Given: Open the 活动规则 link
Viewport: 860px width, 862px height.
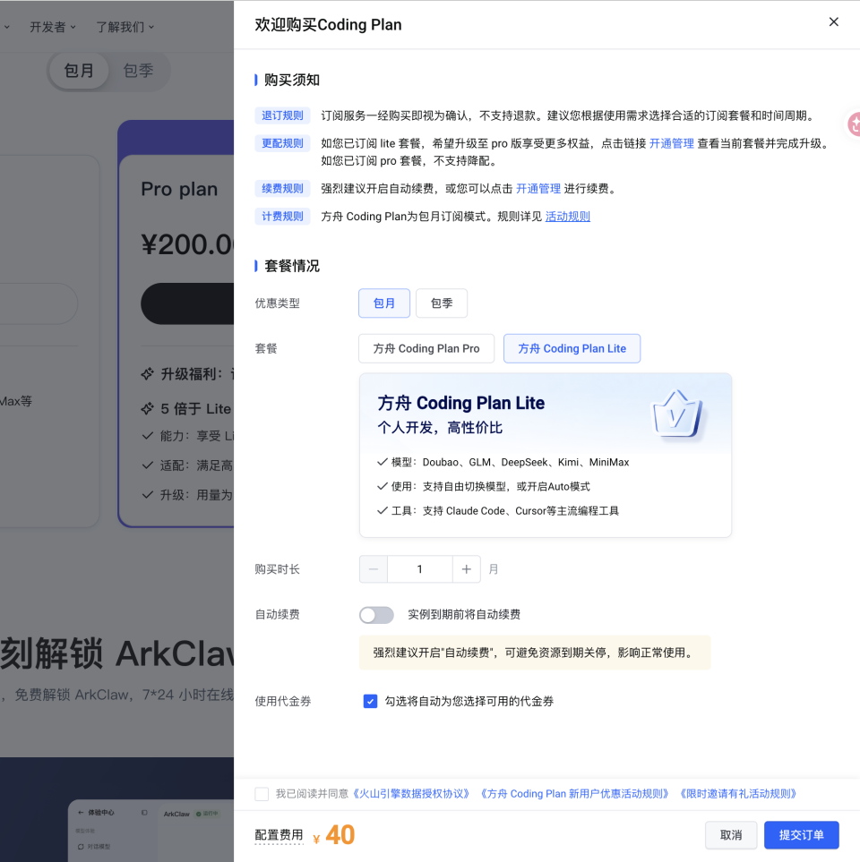Looking at the screenshot, I should [x=568, y=217].
